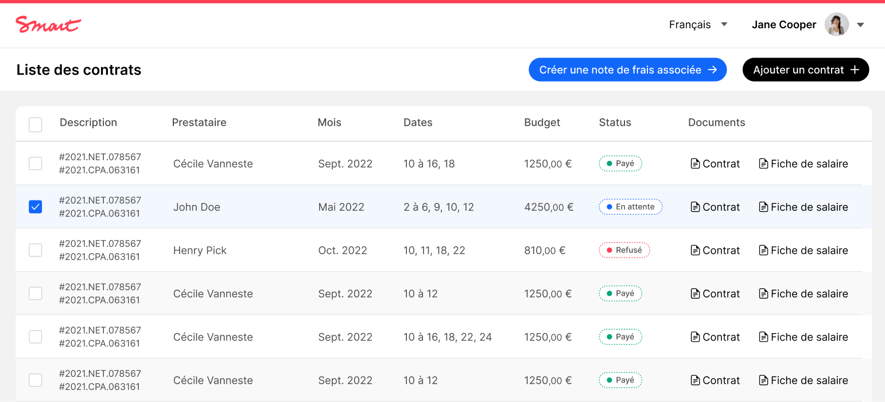The width and height of the screenshot is (885, 402).
Task: Sort by the Prestataire column header
Action: pyautogui.click(x=199, y=122)
